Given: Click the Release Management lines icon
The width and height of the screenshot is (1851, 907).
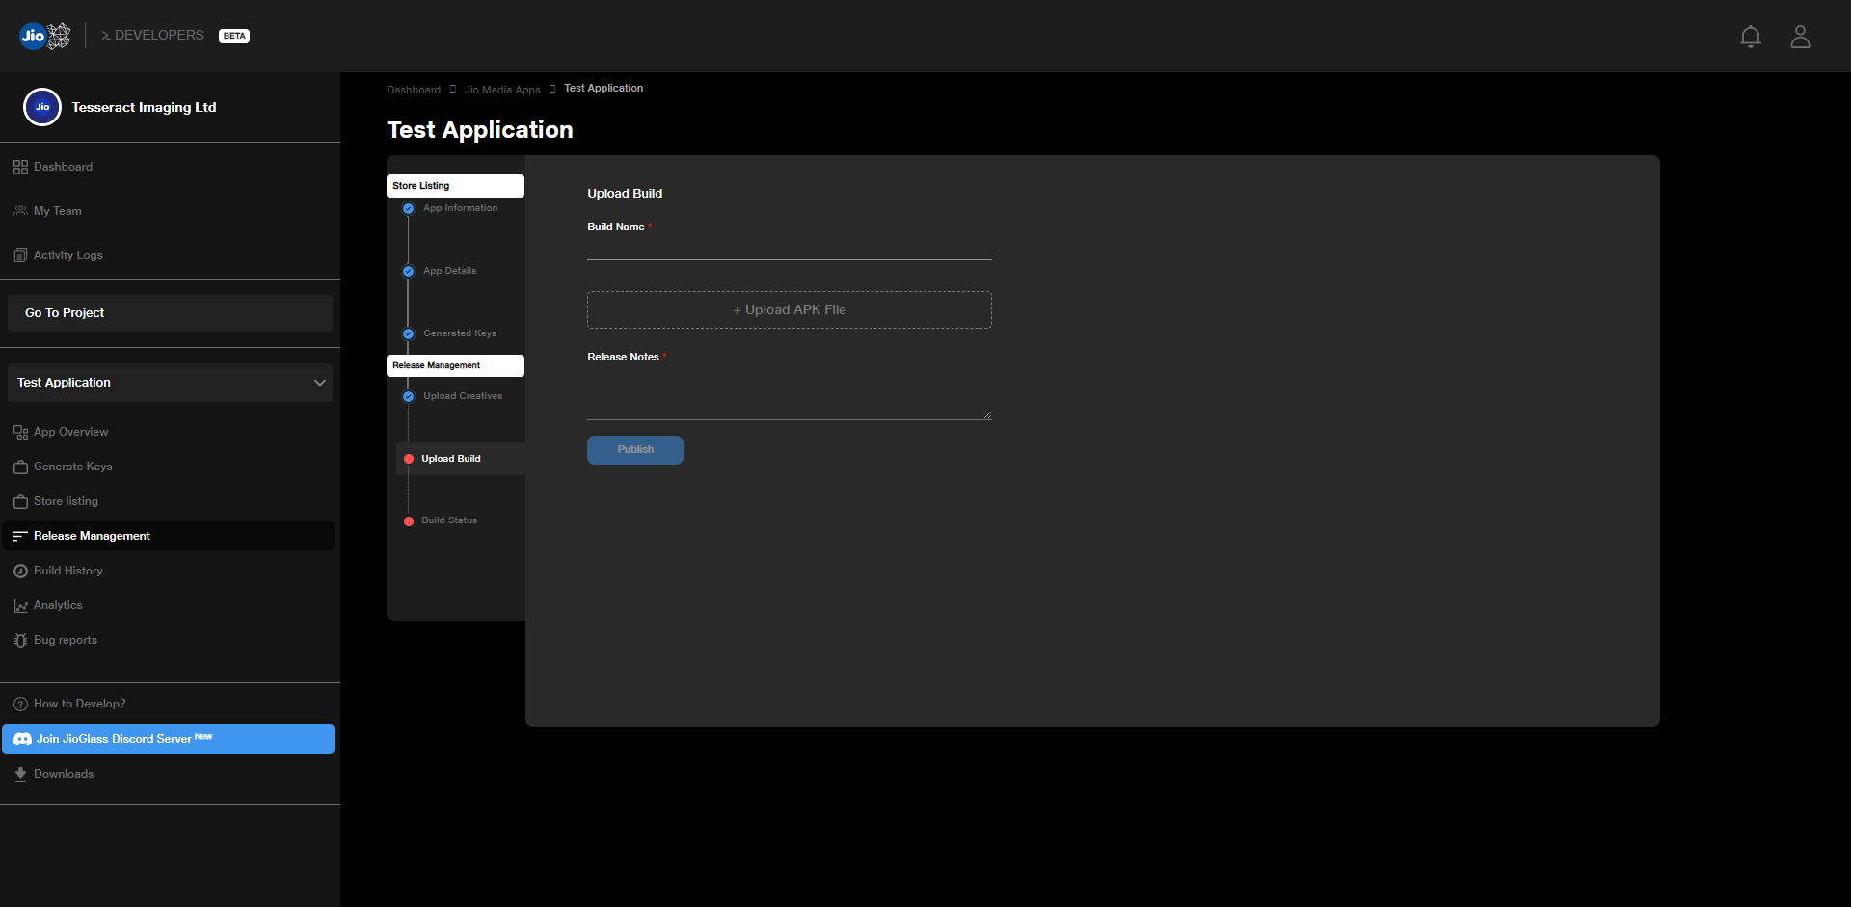Looking at the screenshot, I should [20, 536].
